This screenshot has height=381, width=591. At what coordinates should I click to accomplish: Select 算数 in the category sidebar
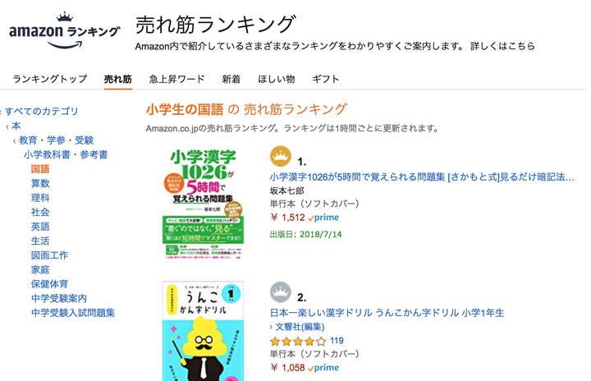tap(40, 184)
